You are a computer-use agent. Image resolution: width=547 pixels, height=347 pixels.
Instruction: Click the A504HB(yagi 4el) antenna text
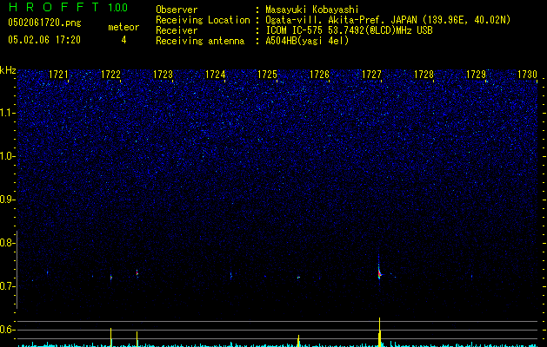tap(307, 41)
